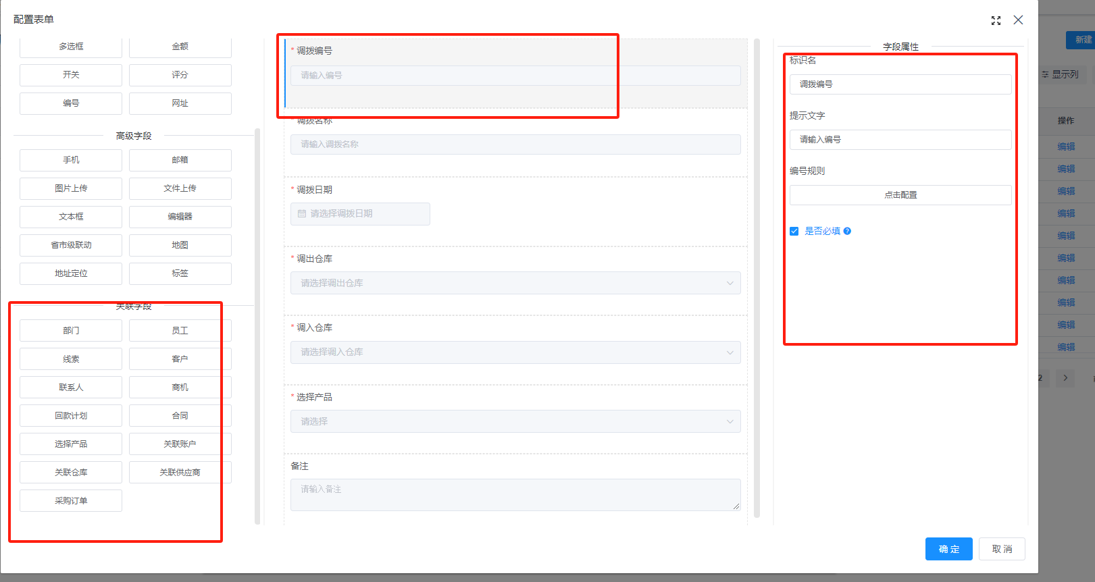Focus the 调拨编号 input in form preview
The image size is (1095, 582).
515,76
